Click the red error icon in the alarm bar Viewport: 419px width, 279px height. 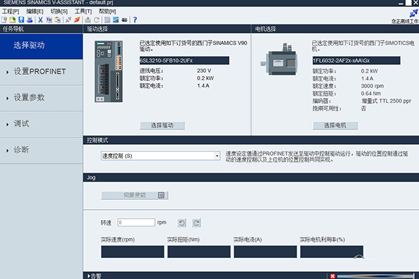[x=332, y=276]
